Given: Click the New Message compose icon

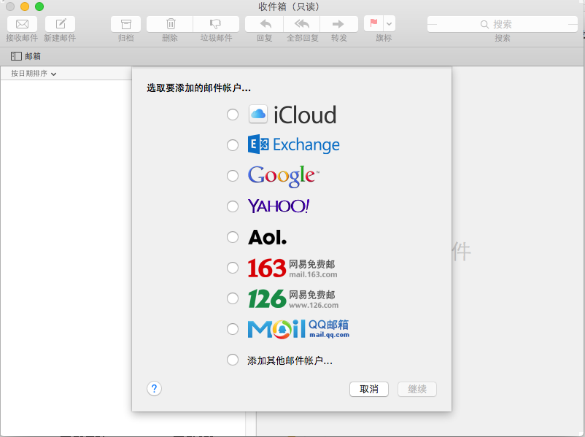Looking at the screenshot, I should (x=60, y=24).
